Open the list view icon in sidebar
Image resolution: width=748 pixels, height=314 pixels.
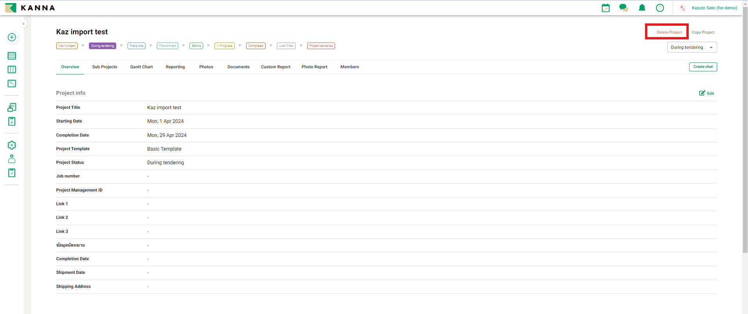(12, 56)
